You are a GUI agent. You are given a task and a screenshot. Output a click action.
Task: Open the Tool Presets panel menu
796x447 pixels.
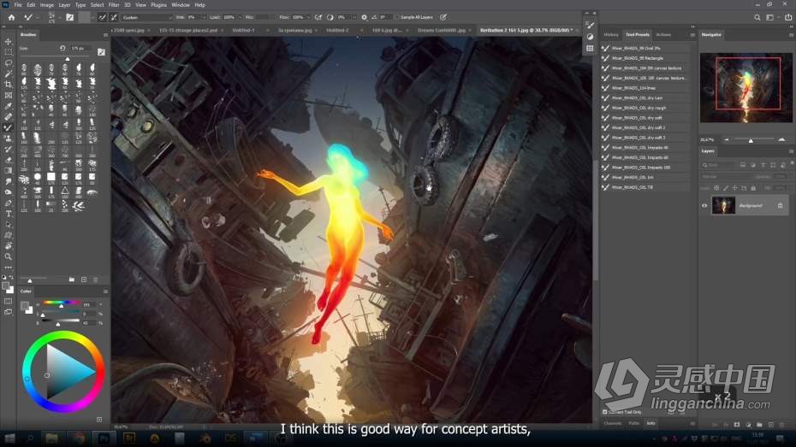692,35
